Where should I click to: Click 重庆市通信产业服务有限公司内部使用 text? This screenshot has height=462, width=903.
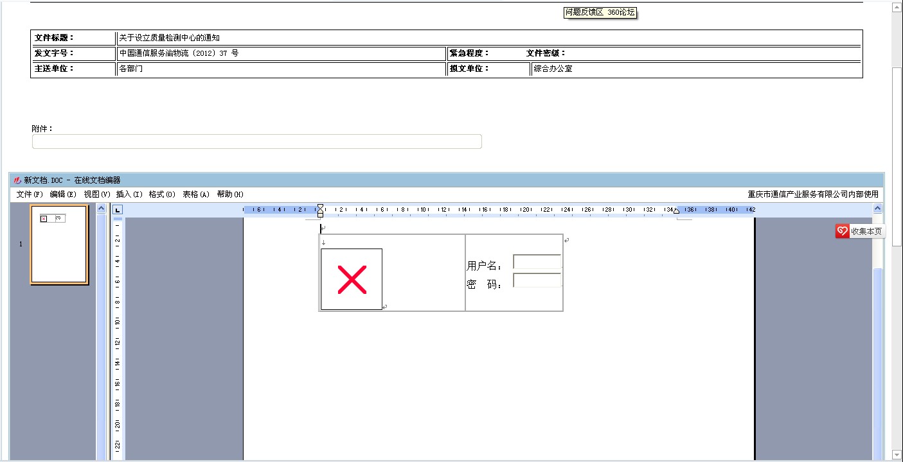click(813, 194)
